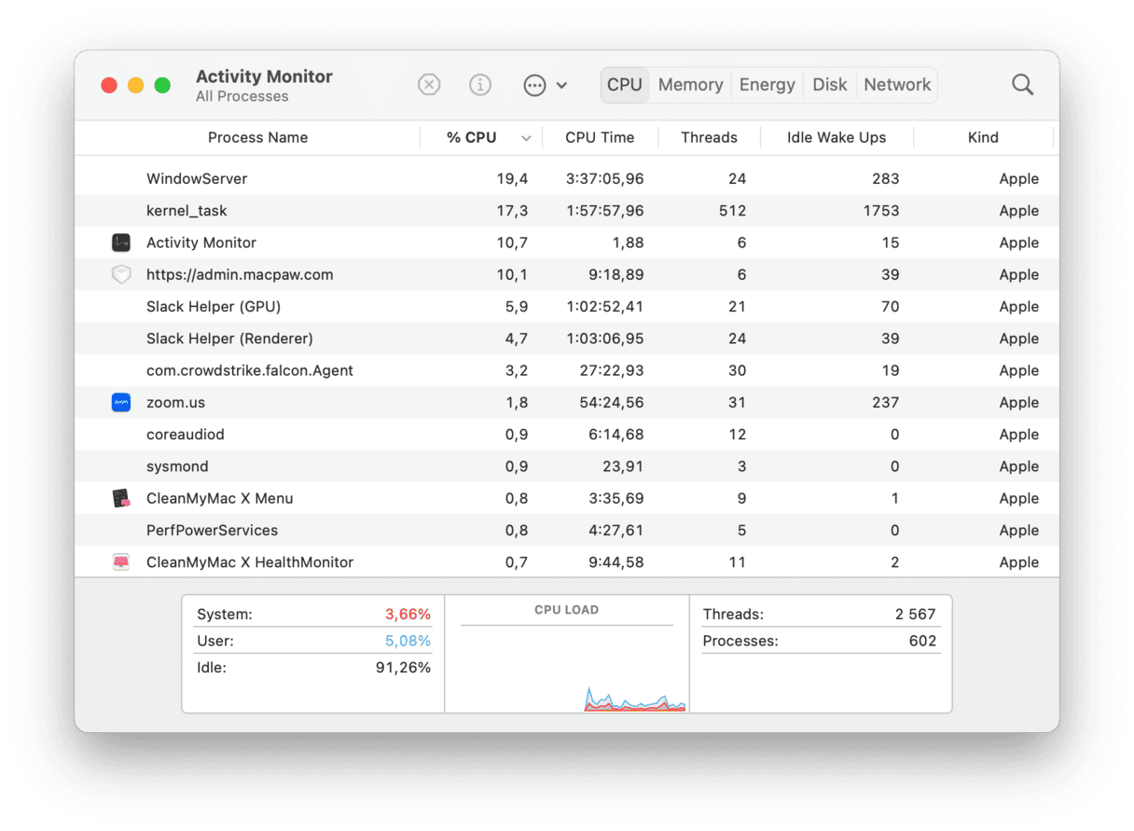Sort by the Threads column header
1134x831 pixels.
pyautogui.click(x=709, y=137)
